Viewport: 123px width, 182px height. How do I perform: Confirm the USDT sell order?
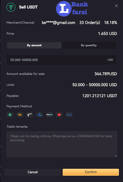coord(91,172)
